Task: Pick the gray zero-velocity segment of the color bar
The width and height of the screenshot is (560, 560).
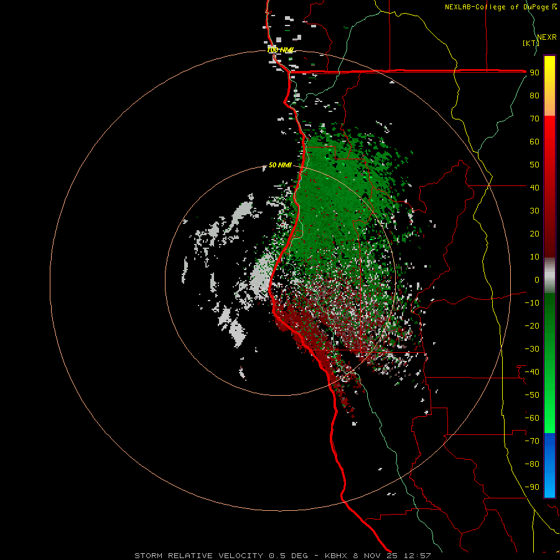Action: (549, 276)
